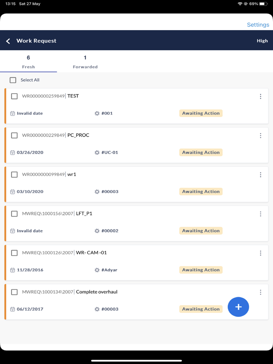The width and height of the screenshot is (273, 364).
Task: Open more options for wr1 request
Action: pyautogui.click(x=260, y=175)
